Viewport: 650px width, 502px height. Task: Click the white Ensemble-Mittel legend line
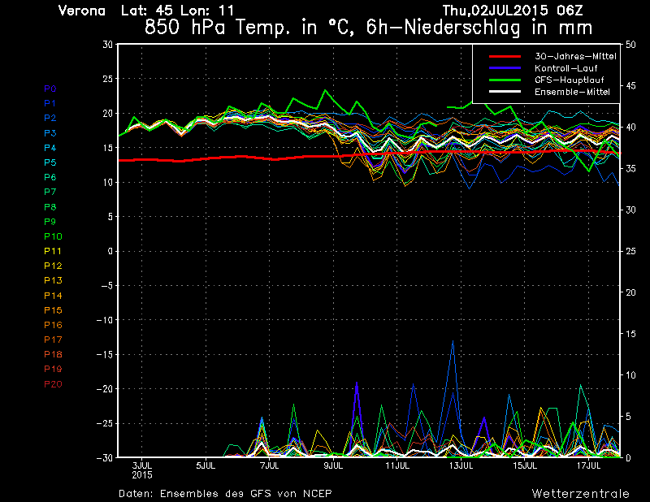point(505,92)
